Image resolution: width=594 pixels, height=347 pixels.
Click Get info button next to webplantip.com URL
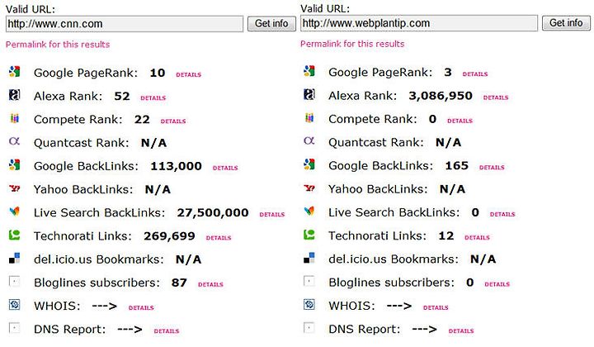(566, 23)
